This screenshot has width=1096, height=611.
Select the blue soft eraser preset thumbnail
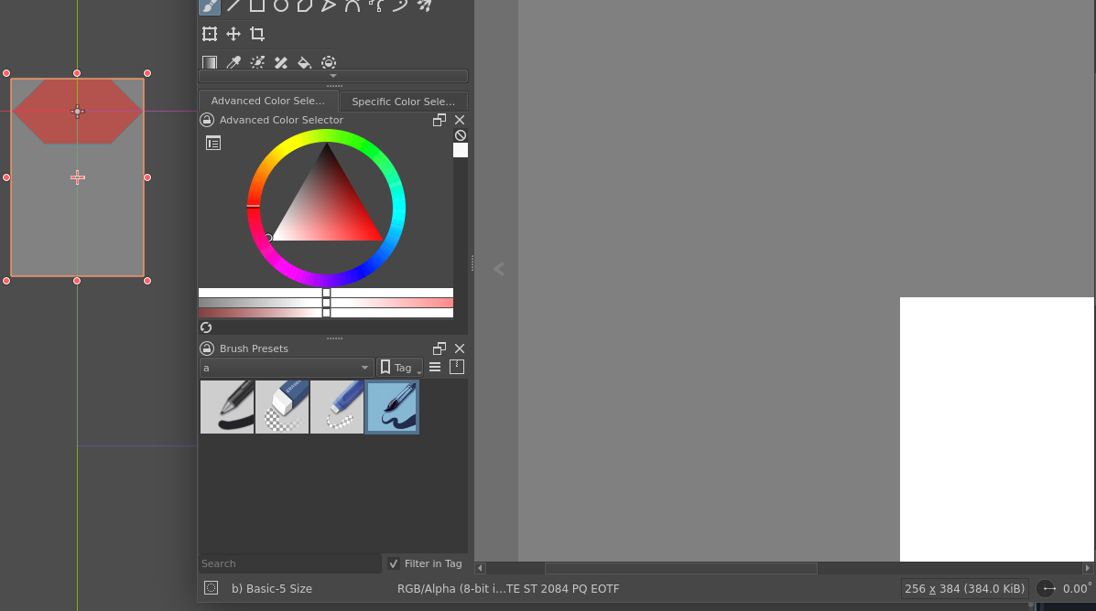[x=337, y=407]
